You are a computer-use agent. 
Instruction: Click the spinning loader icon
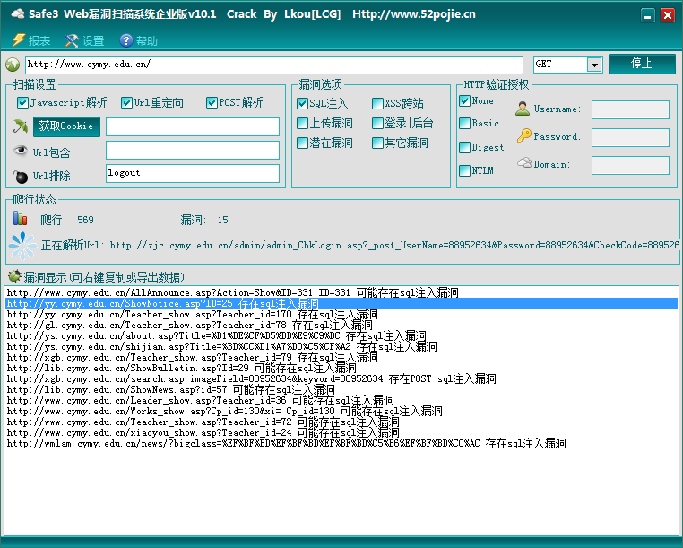tap(22, 246)
